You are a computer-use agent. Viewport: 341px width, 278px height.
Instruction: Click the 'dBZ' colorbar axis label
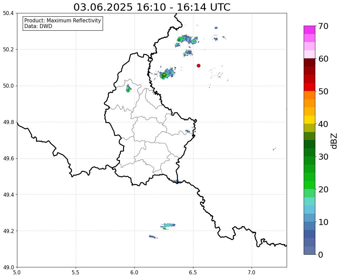334,141
